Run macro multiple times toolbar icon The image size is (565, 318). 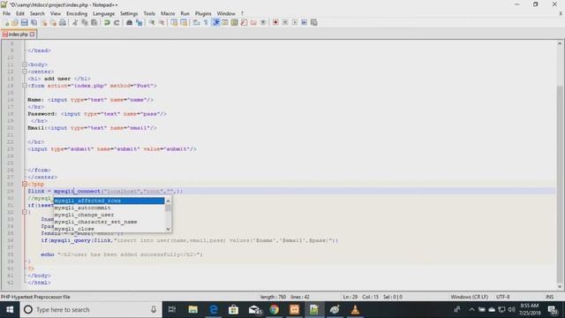pos(304,23)
